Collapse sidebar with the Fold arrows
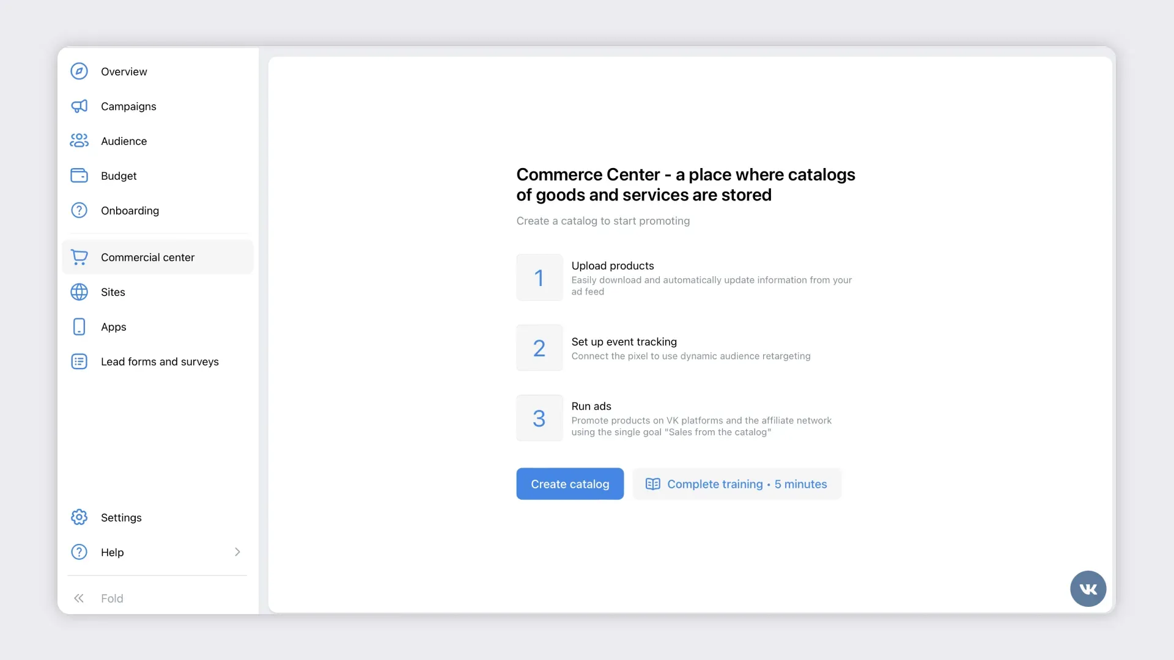Screen dimensions: 1174x660 coord(79,599)
